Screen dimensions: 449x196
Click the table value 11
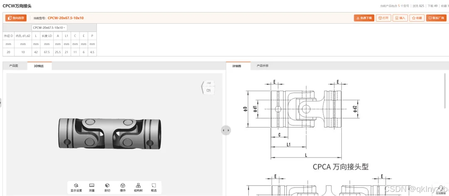coord(75,52)
